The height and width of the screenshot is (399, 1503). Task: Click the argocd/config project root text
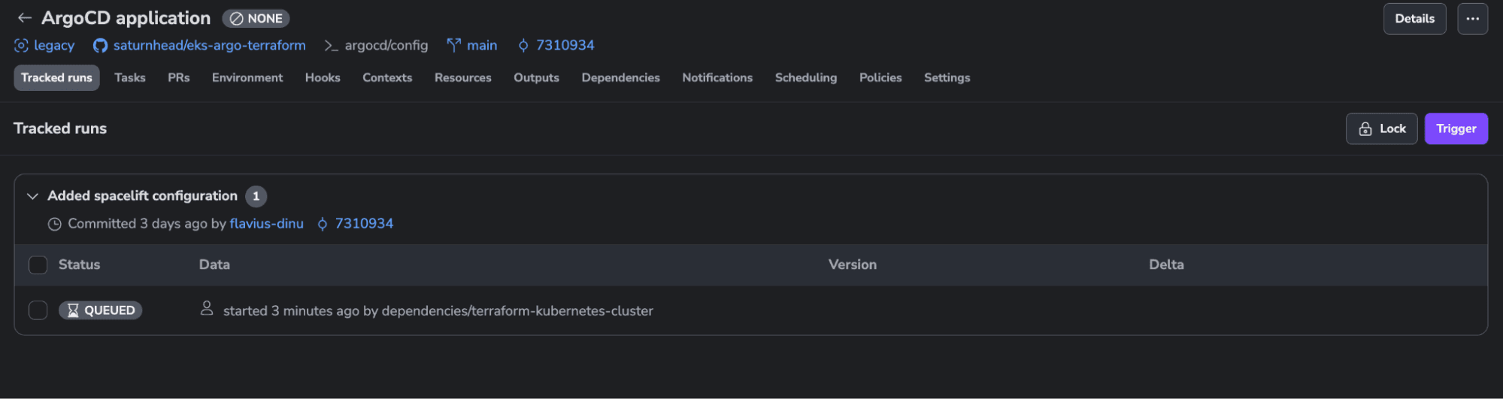(x=386, y=45)
